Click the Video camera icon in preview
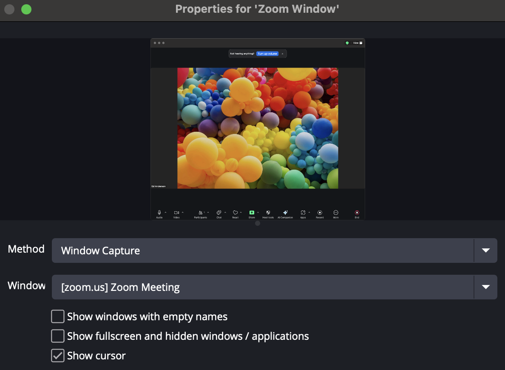505x370 pixels. 176,212
